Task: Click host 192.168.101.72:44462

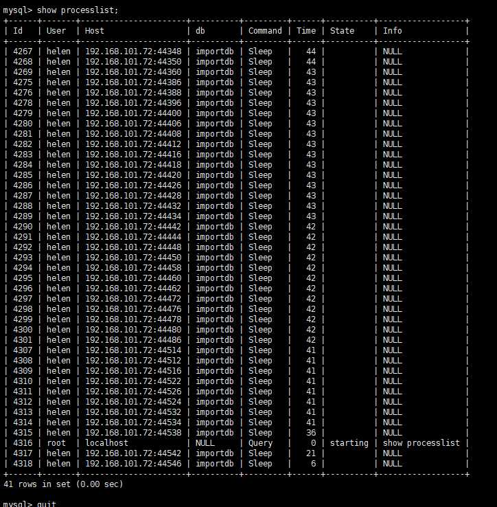Action: [133, 289]
